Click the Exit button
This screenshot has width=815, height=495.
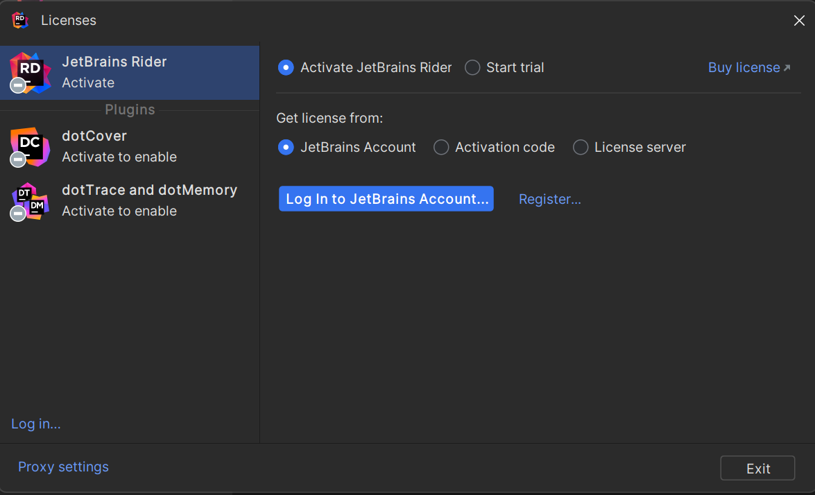(757, 469)
